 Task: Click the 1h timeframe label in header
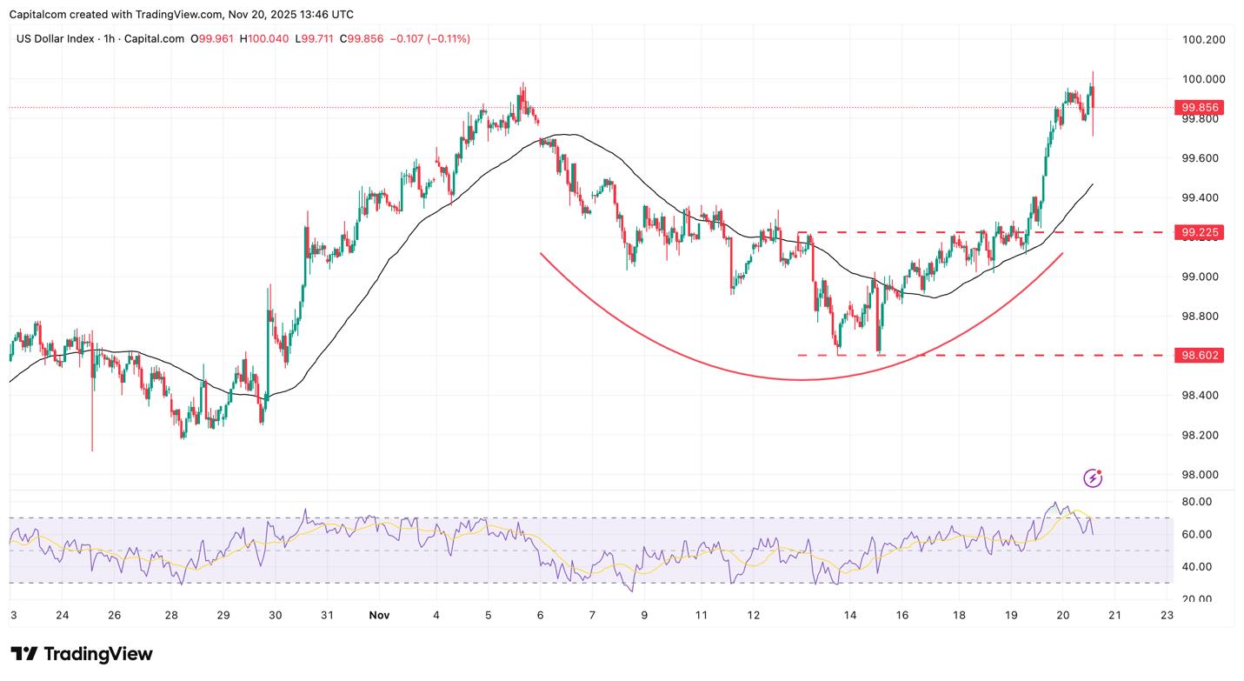(110, 39)
